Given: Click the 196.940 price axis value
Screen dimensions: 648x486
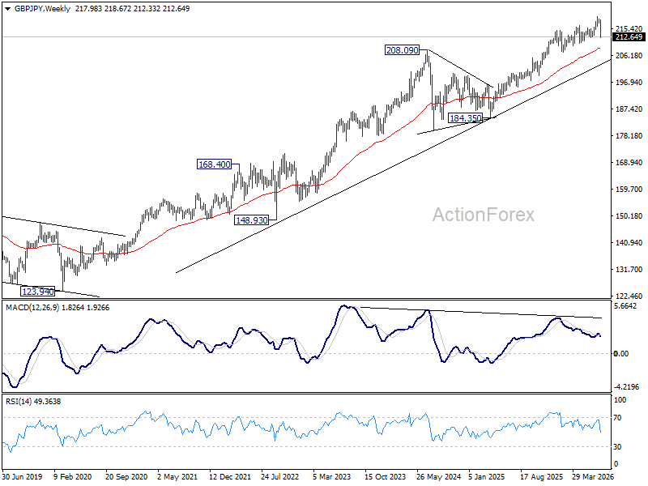Looking at the screenshot, I should (x=629, y=83).
